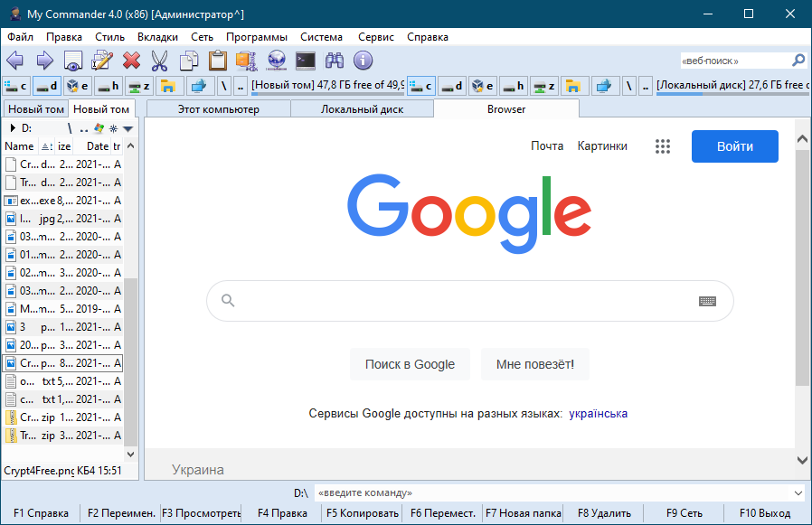Click the asterisk icon in the D: path bar
The height and width of the screenshot is (525, 812).
pos(113,128)
